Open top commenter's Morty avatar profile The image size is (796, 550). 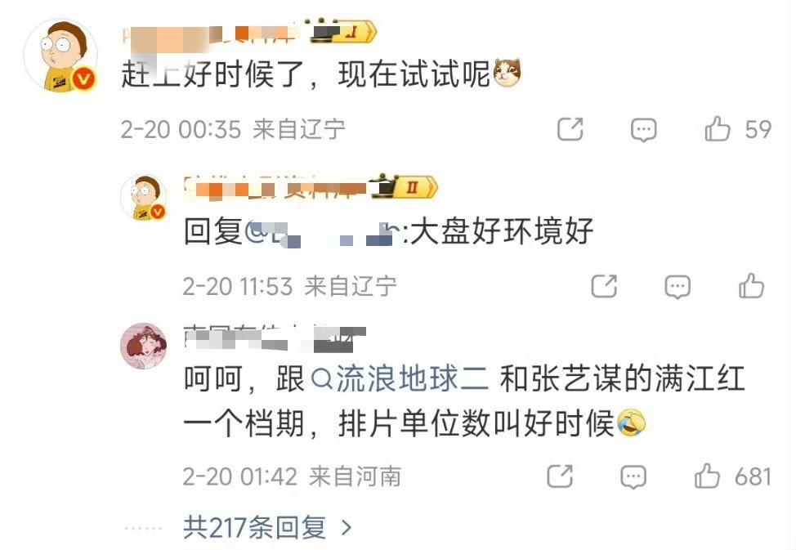coord(61,56)
